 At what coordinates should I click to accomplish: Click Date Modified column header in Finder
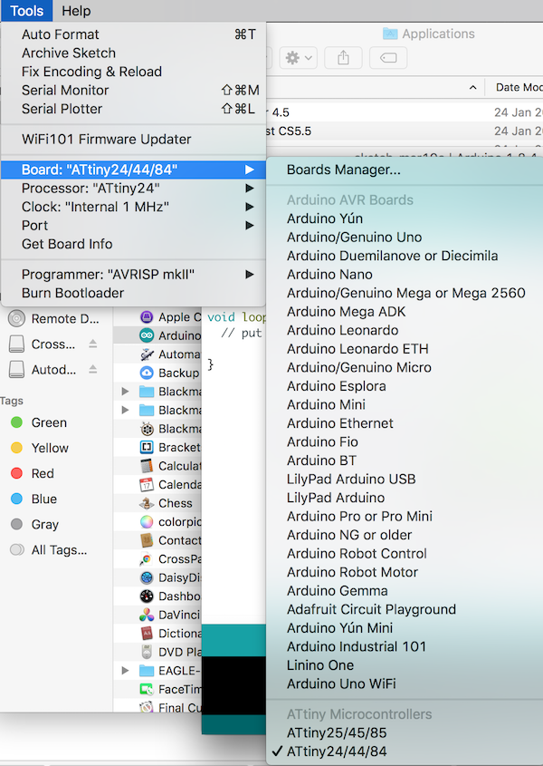519,87
